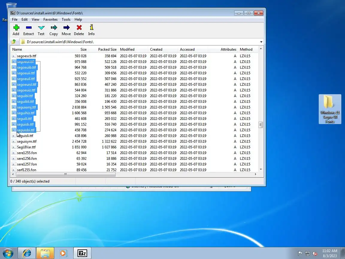Sort by Name column header

point(34,49)
